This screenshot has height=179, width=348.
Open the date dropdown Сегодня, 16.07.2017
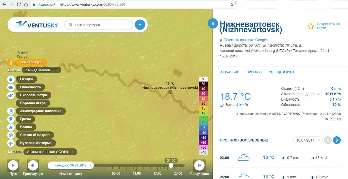click(71, 165)
